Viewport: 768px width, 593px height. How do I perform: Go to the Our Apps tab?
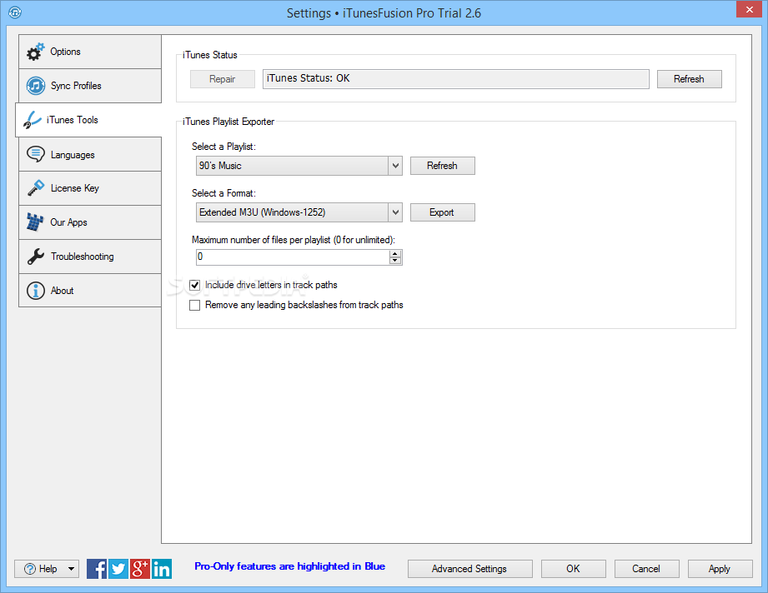pyautogui.click(x=90, y=222)
